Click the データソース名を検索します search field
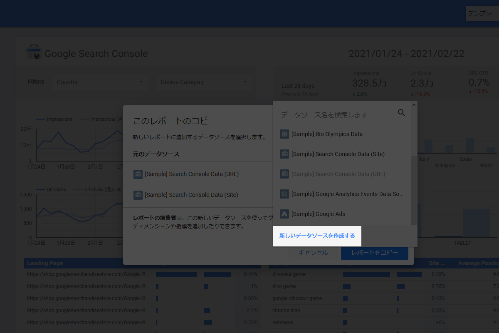The width and height of the screenshot is (499, 333). [336, 114]
